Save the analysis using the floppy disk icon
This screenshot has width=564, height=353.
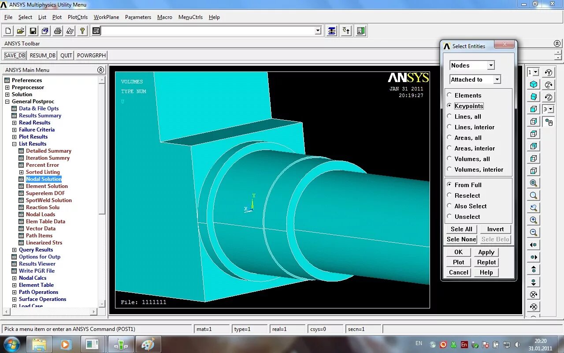[x=33, y=31]
